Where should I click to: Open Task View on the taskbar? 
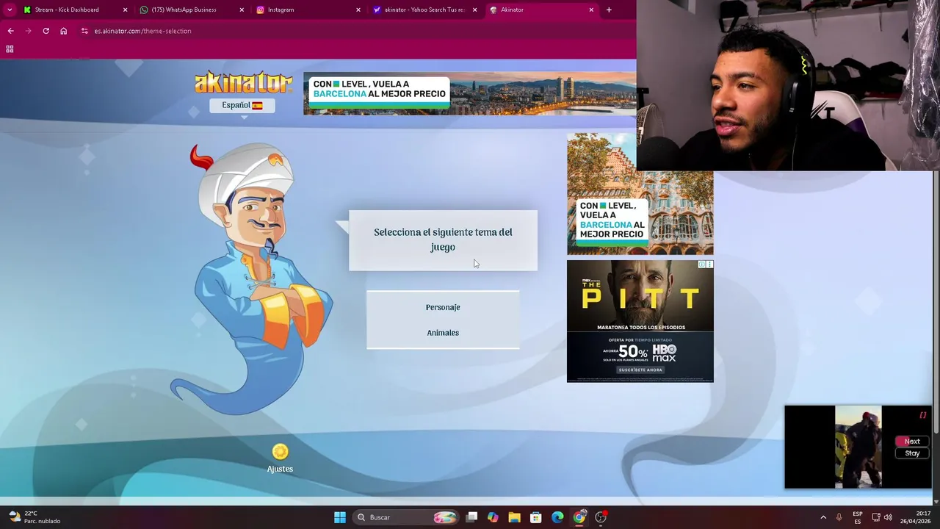pyautogui.click(x=471, y=517)
